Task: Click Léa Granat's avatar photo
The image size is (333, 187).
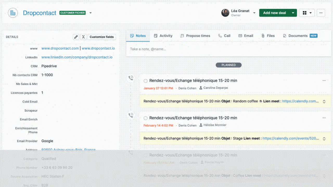Action: (225, 13)
